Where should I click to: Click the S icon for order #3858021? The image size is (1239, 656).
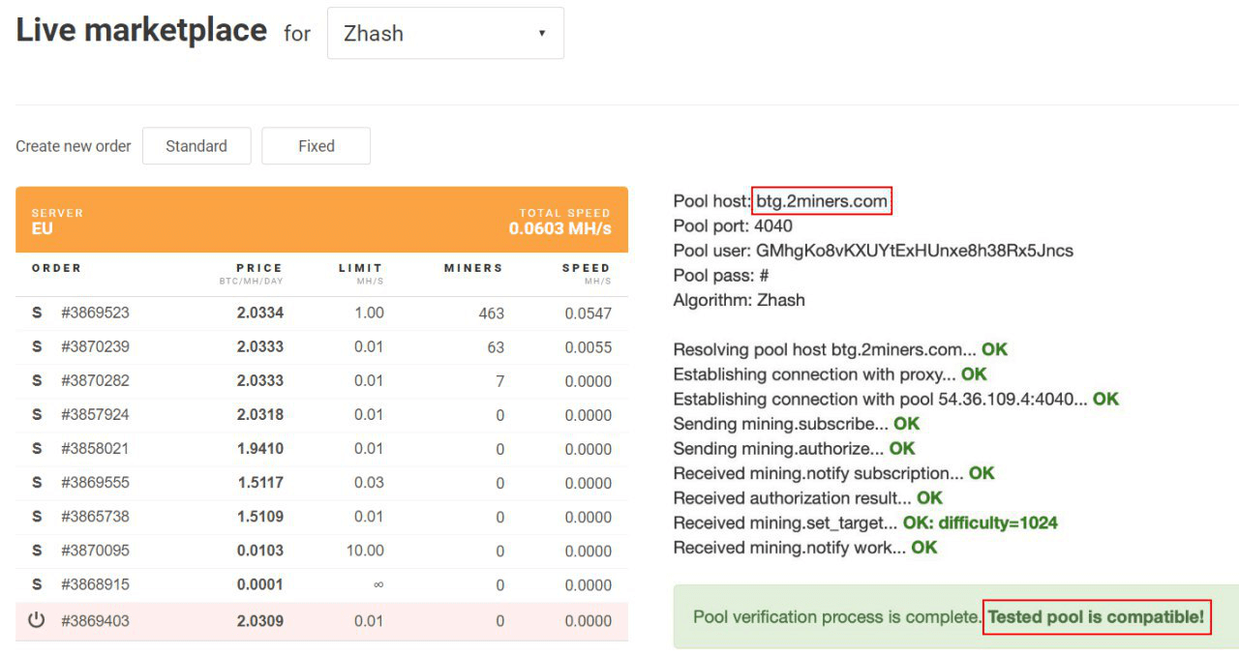pos(37,449)
